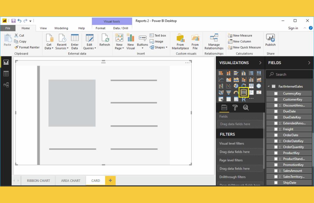Screen dimensions: 314x203
Task: Click the Fields search box
Action: 290,74
